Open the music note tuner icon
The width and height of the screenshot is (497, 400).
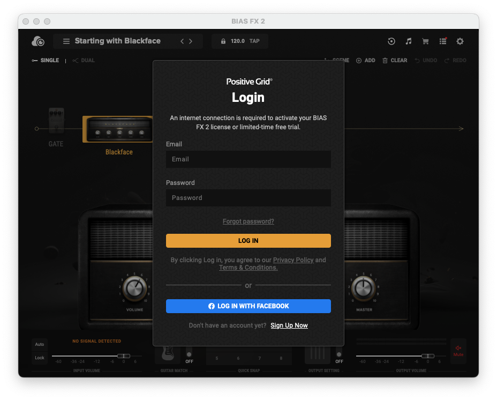[x=409, y=41]
